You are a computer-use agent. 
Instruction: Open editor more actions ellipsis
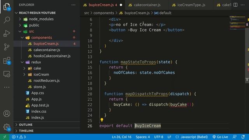243,5
